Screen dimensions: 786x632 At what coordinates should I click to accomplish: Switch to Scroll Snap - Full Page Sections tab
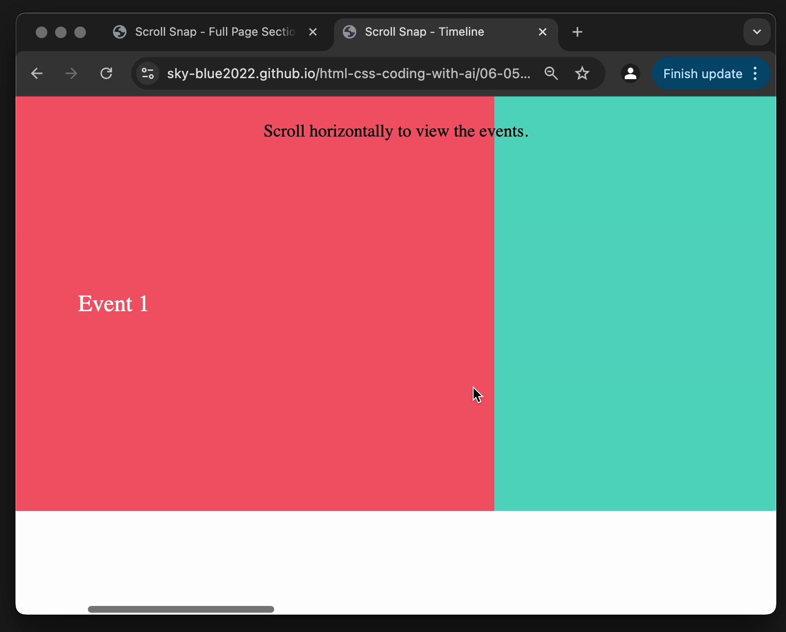click(215, 32)
